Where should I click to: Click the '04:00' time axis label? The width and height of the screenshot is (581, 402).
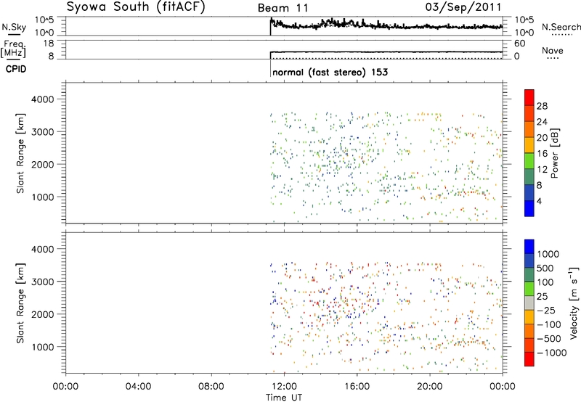[x=139, y=387]
